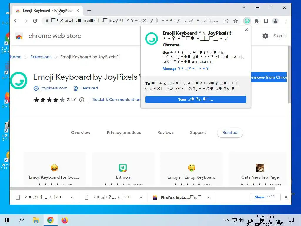Screen dimensions: 301x226
Task: Click the taskbar date and time
Action: coord(265,220)
